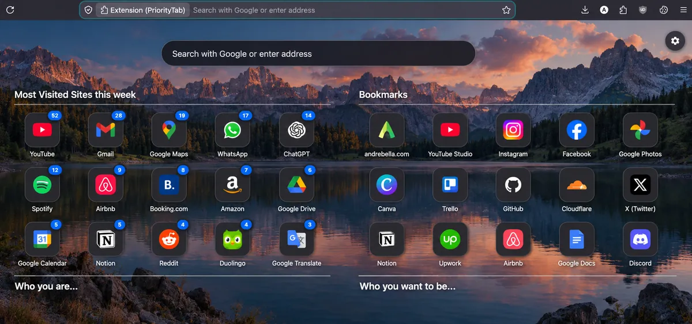Viewport: 692px width, 324px height.
Task: Open the Cloudflare bookmark
Action: pos(577,185)
